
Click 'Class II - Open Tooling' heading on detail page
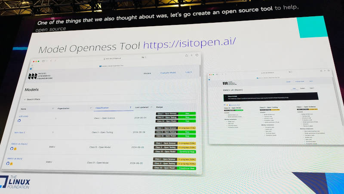268,107
